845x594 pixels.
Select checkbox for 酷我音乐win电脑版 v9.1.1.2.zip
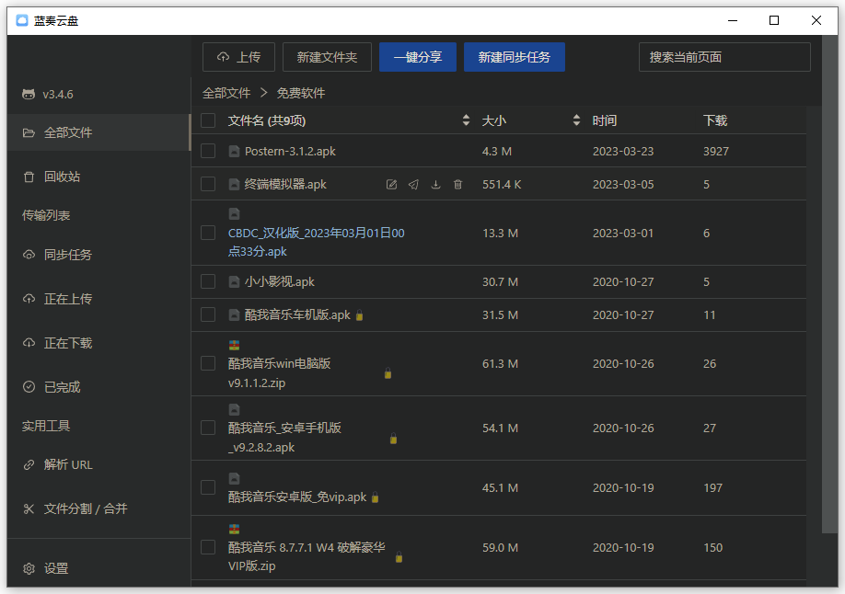(208, 363)
